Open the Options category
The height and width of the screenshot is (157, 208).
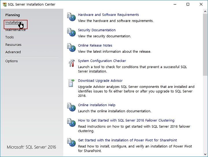(x=11, y=61)
